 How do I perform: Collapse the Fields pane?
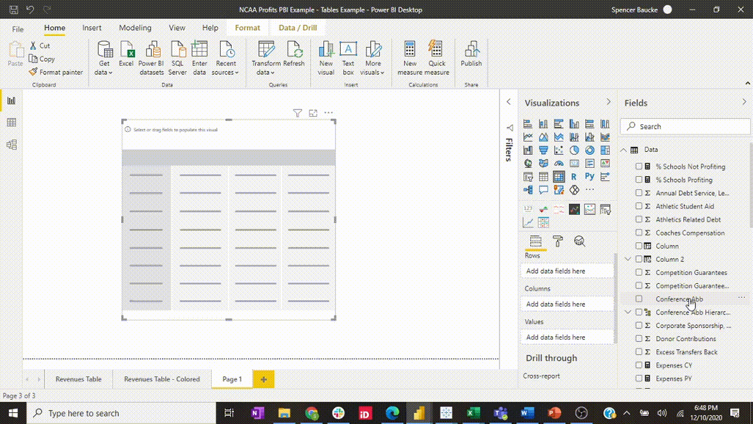tap(744, 102)
